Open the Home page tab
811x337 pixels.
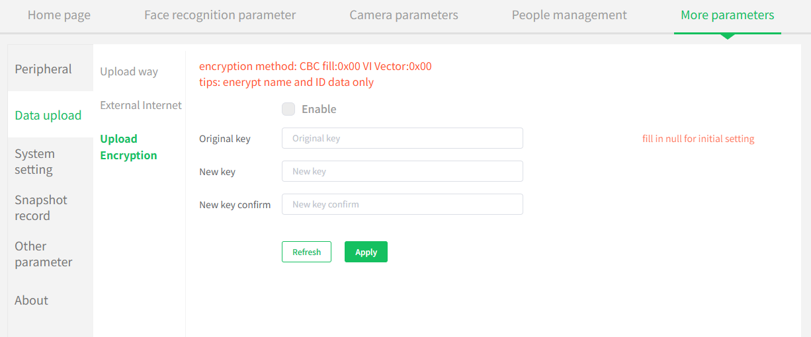(x=59, y=15)
